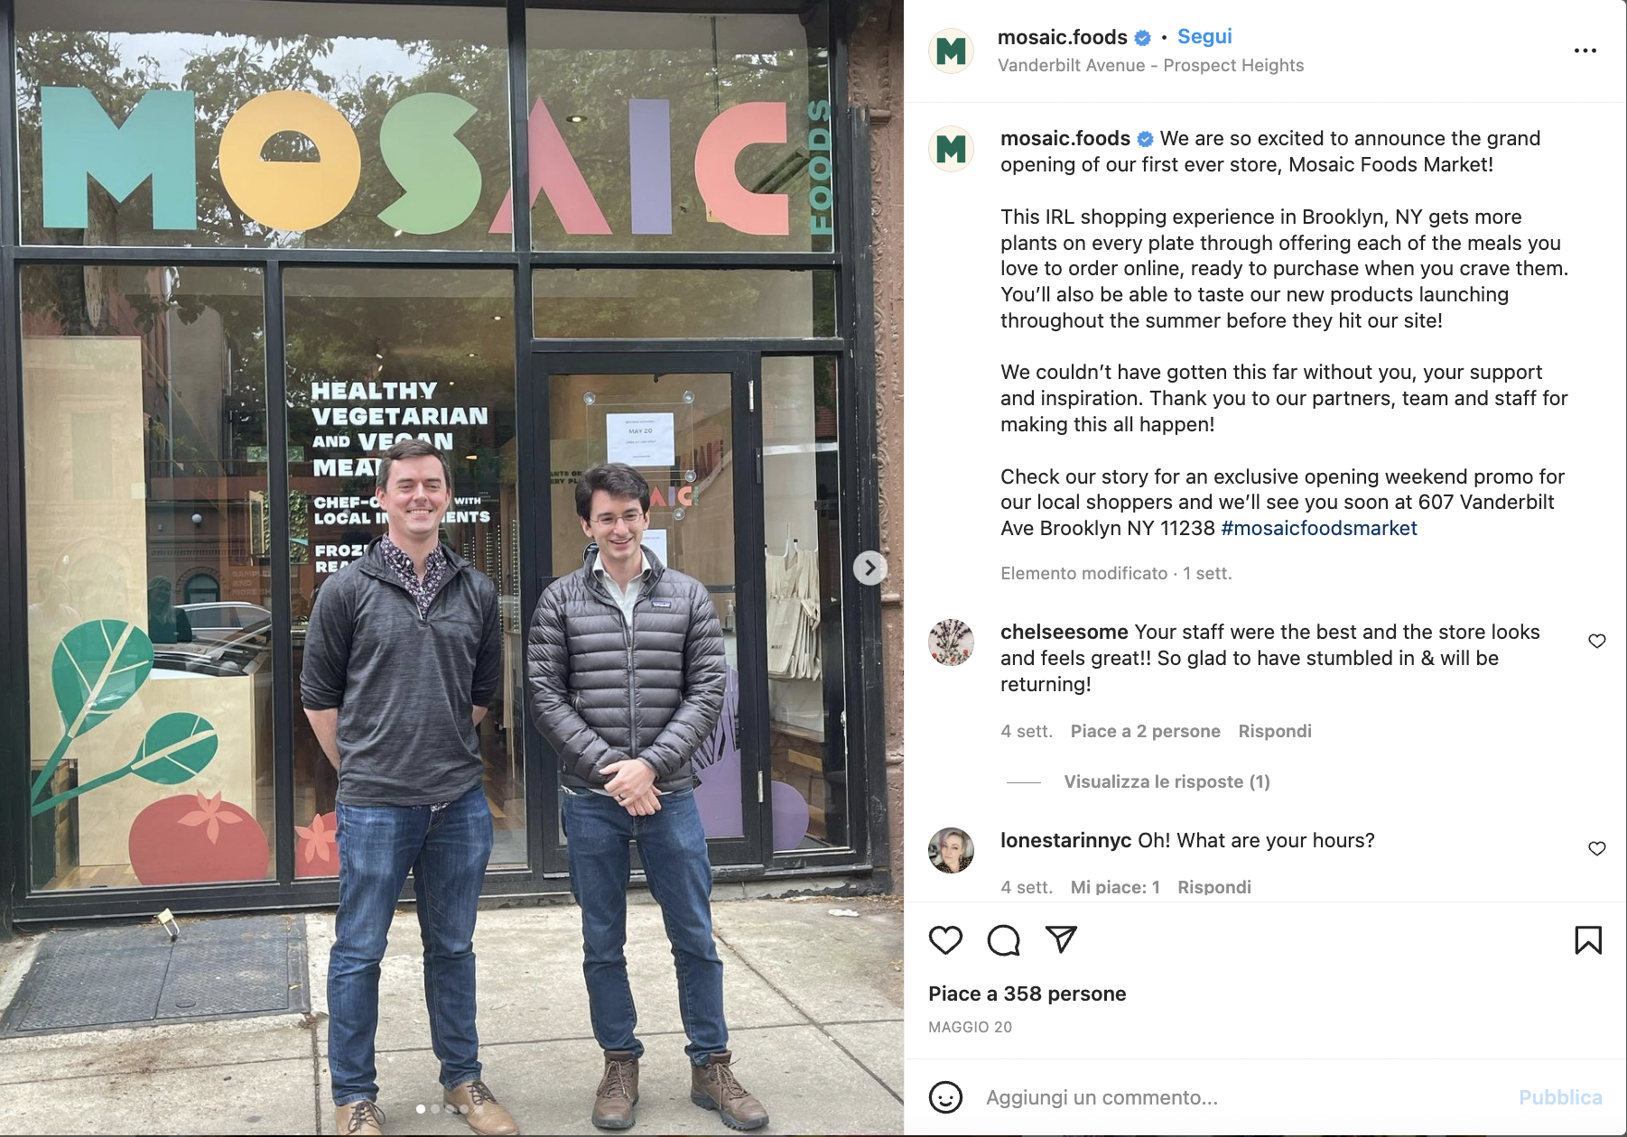
Task: Share the post via paper plane icon
Action: 1061,939
